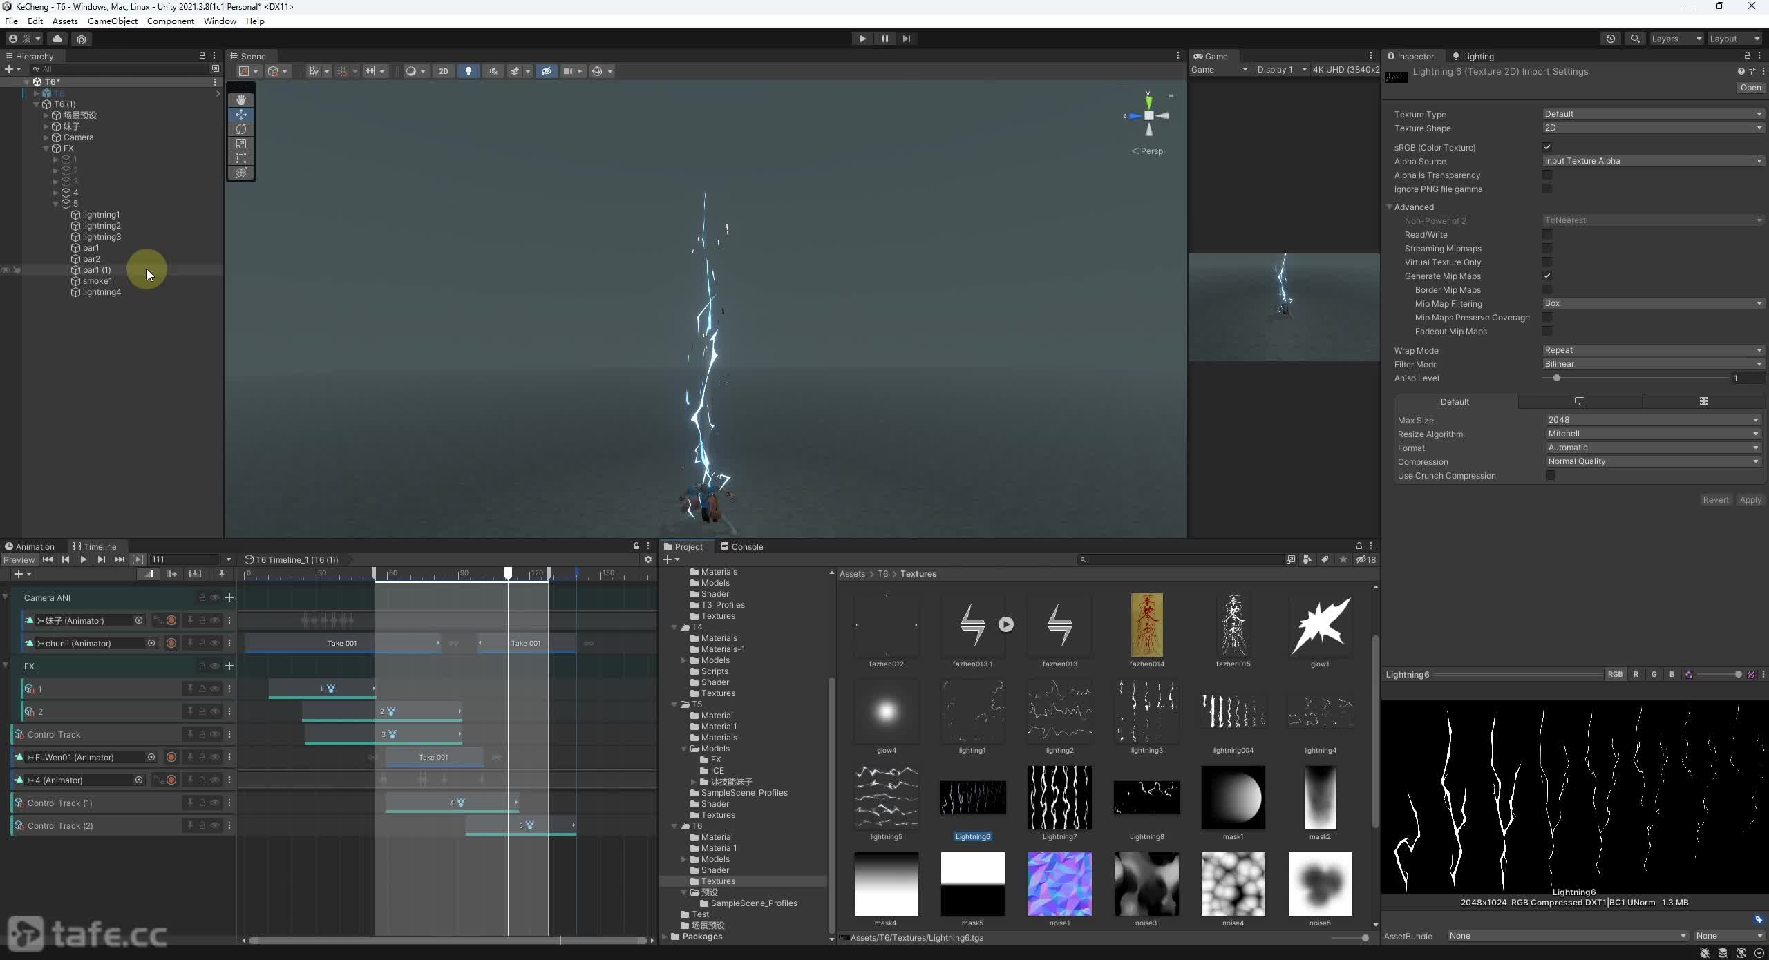Toggle record on the chunli (Animator) track

(171, 643)
